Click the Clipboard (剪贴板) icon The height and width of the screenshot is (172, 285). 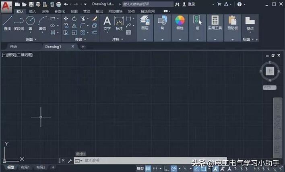pos(232,23)
